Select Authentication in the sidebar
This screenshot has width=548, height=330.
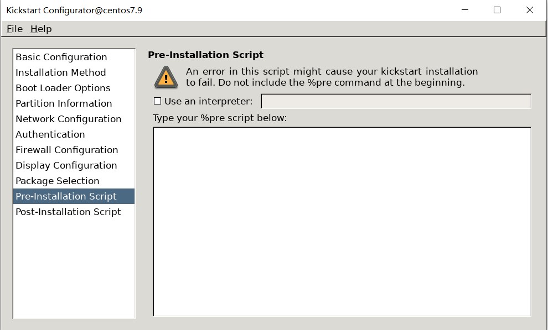(x=74, y=134)
